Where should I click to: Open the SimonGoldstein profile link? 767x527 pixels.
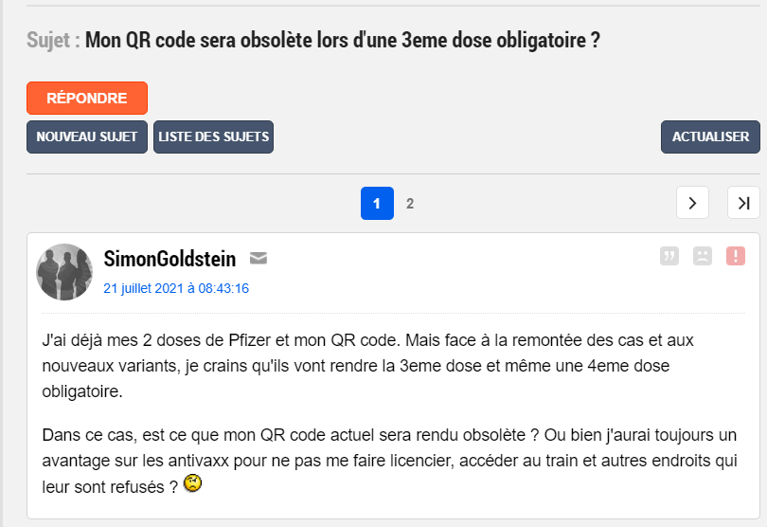(169, 258)
